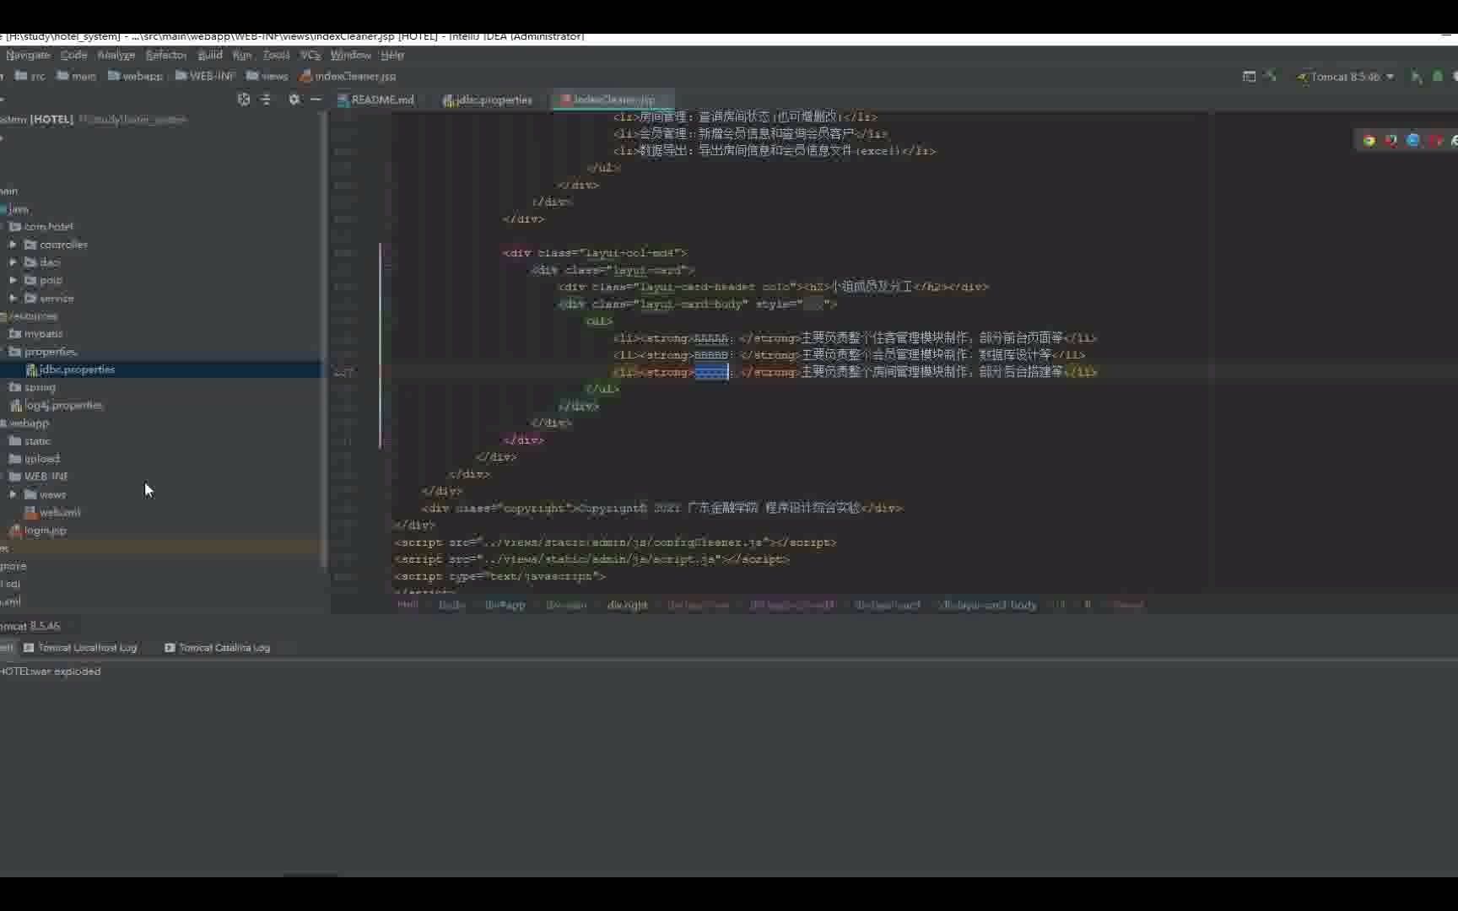Click main in navigation breadcrumb
Image resolution: width=1458 pixels, height=911 pixels.
point(76,76)
